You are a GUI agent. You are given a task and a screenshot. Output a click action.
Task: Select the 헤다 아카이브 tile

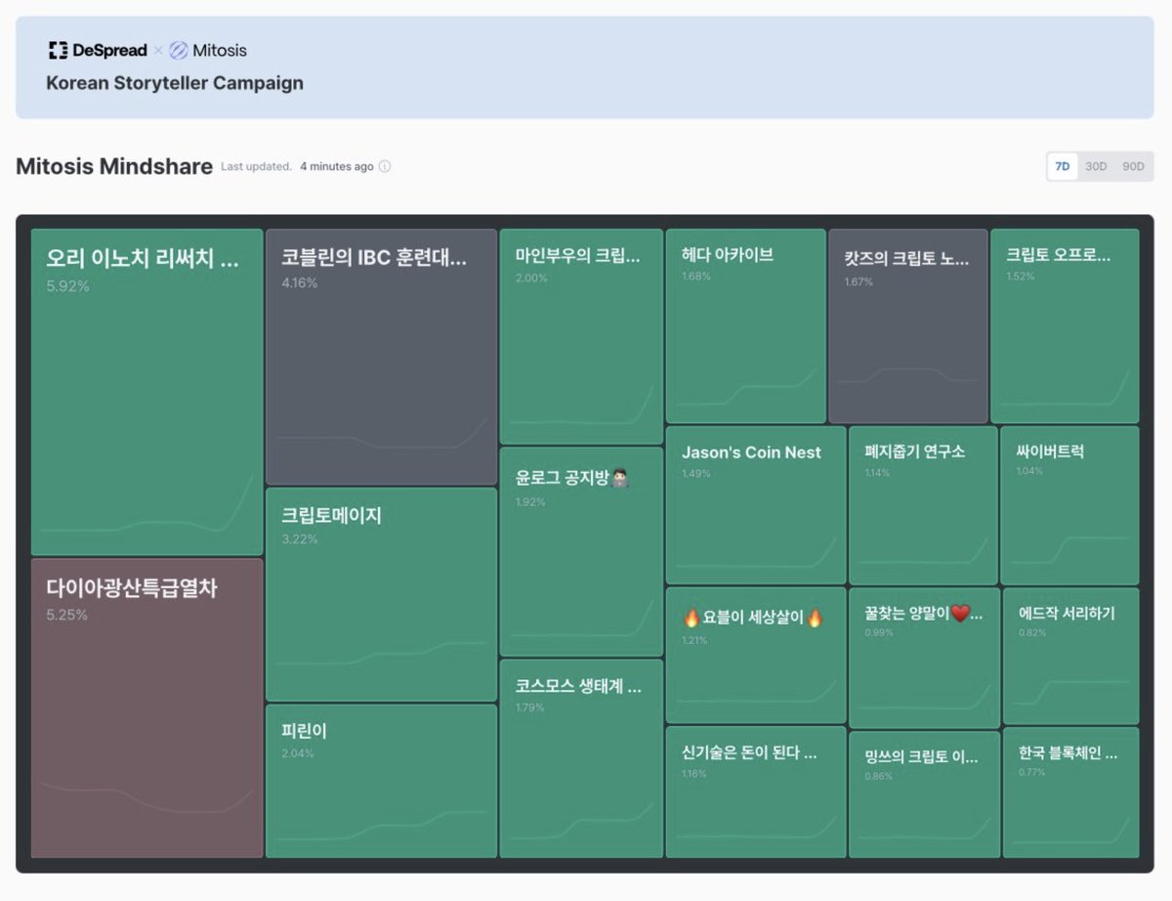coord(745,325)
